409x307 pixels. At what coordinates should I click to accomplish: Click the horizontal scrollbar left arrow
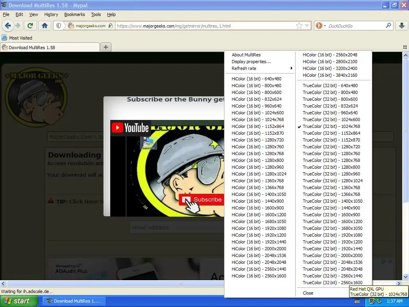(3, 283)
